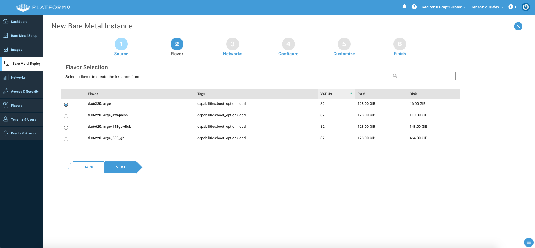Click the Dashboard gauge icon

coord(6,21)
